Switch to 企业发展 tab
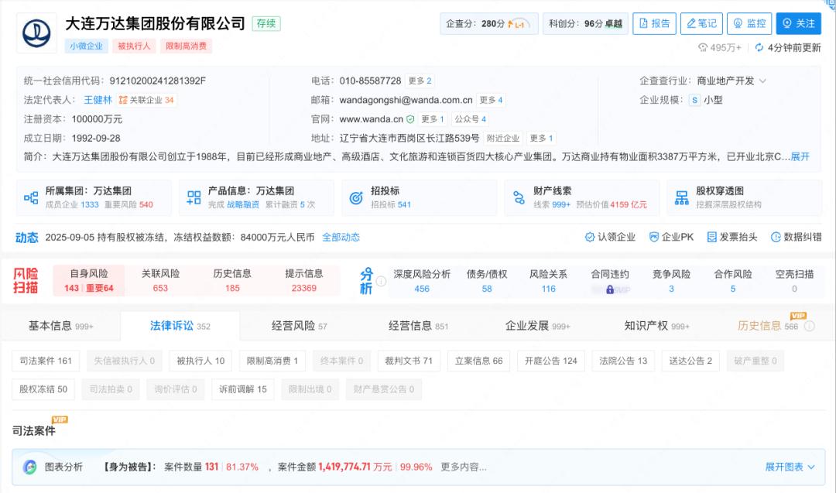Screen dimensions: 836x493 click(537, 326)
